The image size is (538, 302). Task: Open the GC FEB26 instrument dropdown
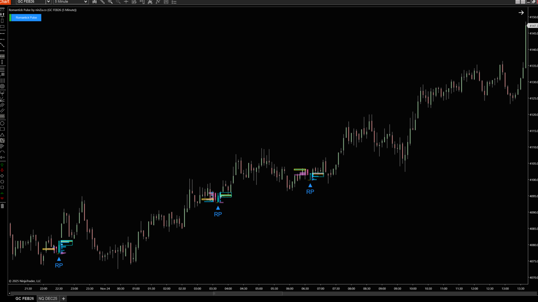[48, 2]
